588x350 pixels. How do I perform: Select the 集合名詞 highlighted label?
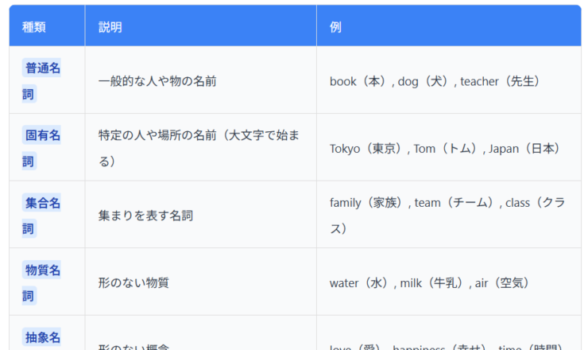click(x=42, y=216)
